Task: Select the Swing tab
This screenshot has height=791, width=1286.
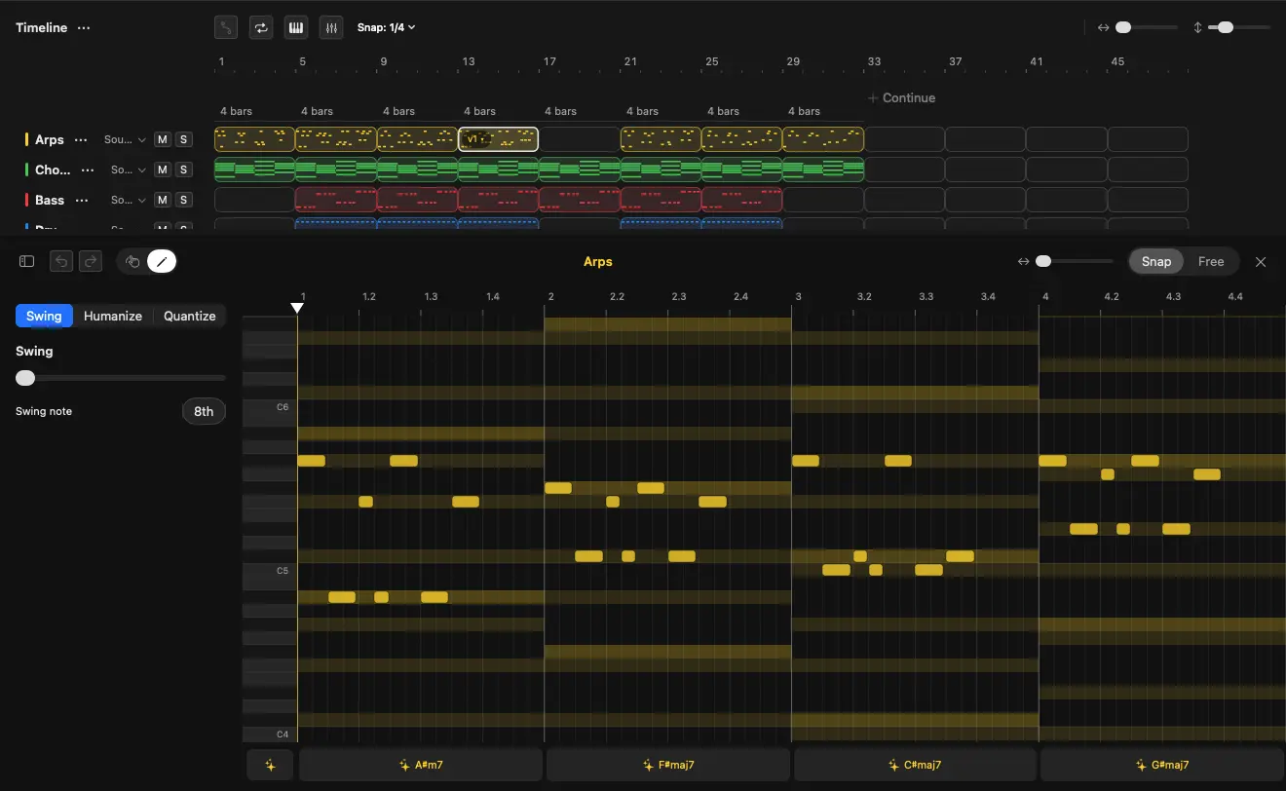Action: [44, 316]
